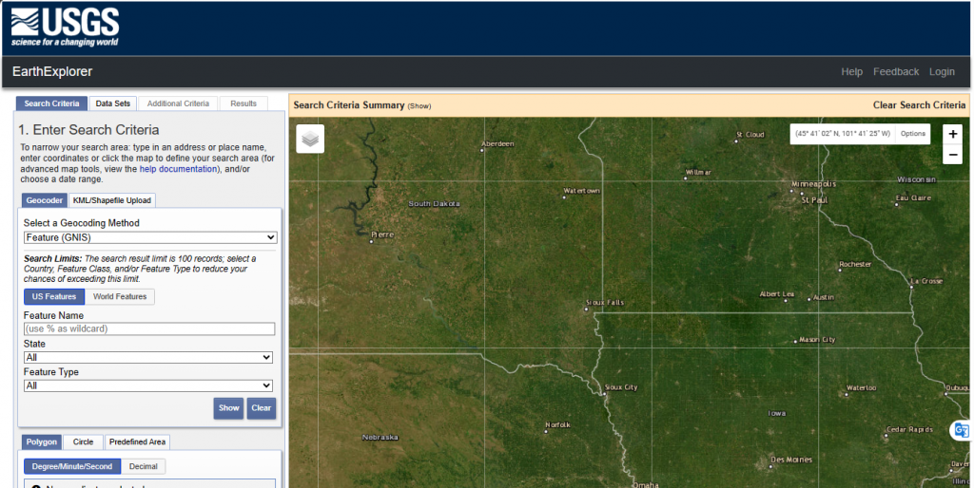Click the USGS logo

(x=65, y=28)
